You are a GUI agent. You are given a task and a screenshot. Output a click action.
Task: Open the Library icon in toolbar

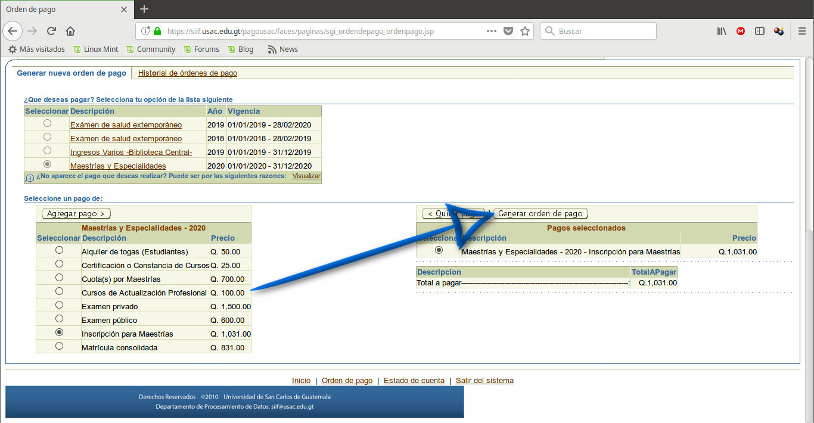[722, 31]
